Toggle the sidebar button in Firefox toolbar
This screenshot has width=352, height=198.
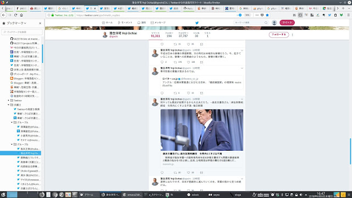tap(300, 15)
